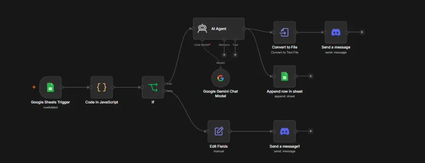Click the 'manual' subtitle under Edit Fields
The width and height of the screenshot is (425, 163).
[219, 152]
